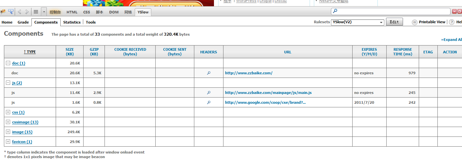Click the doc (1) group link
This screenshot has height=163, width=462.
click(19, 63)
